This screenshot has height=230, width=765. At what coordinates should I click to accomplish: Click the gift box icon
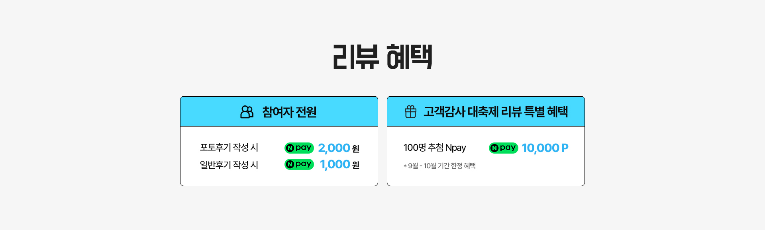point(410,112)
